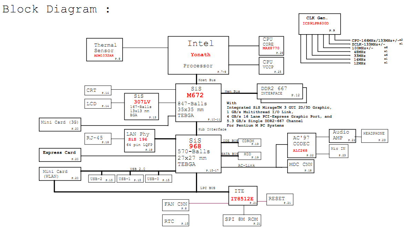Click the LAN Phy SiS 196 block

click(139, 141)
